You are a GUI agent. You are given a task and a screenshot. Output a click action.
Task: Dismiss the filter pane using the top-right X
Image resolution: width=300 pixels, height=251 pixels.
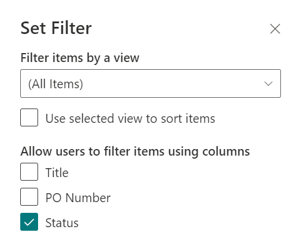tap(275, 29)
